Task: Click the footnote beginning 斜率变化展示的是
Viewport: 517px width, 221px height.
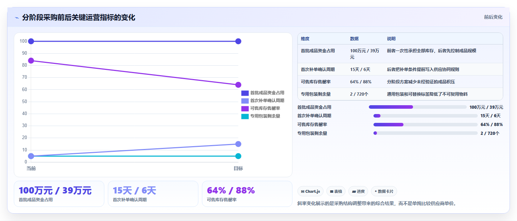Action: click(377, 203)
